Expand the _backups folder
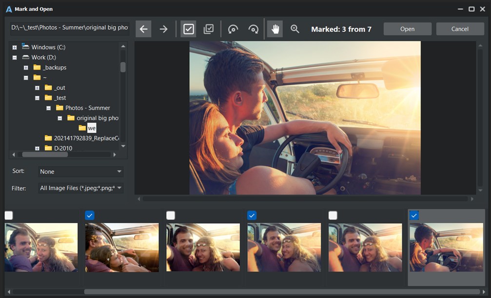This screenshot has width=491, height=298. pos(25,67)
